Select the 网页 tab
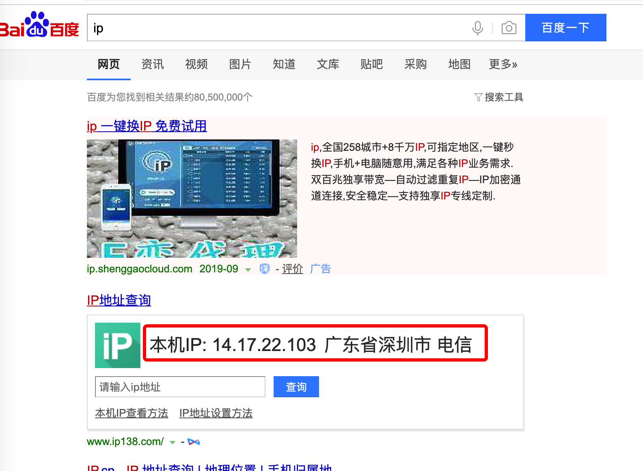The width and height of the screenshot is (643, 471). [x=109, y=64]
